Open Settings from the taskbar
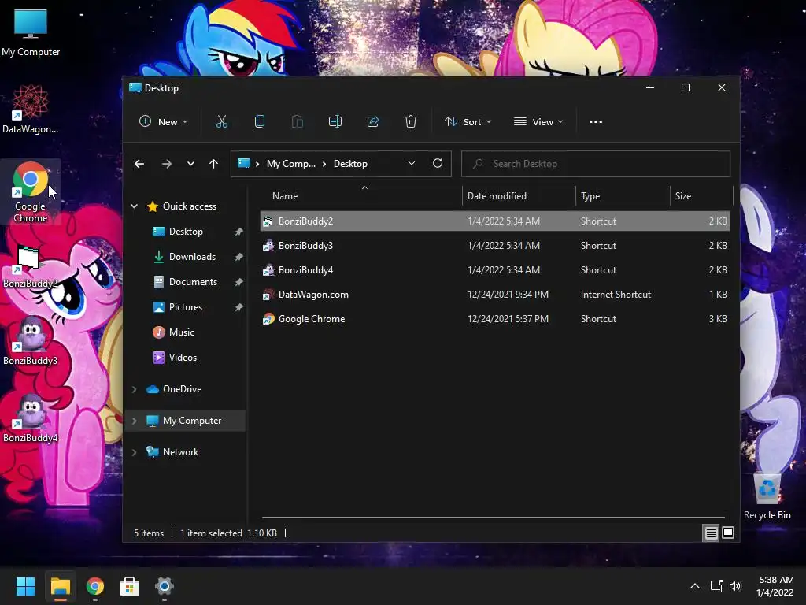The height and width of the screenshot is (605, 806). pyautogui.click(x=165, y=586)
